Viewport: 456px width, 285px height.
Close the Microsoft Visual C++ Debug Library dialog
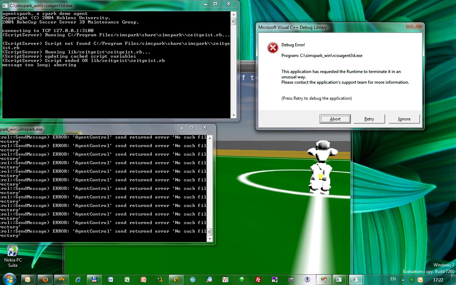pyautogui.click(x=414, y=26)
